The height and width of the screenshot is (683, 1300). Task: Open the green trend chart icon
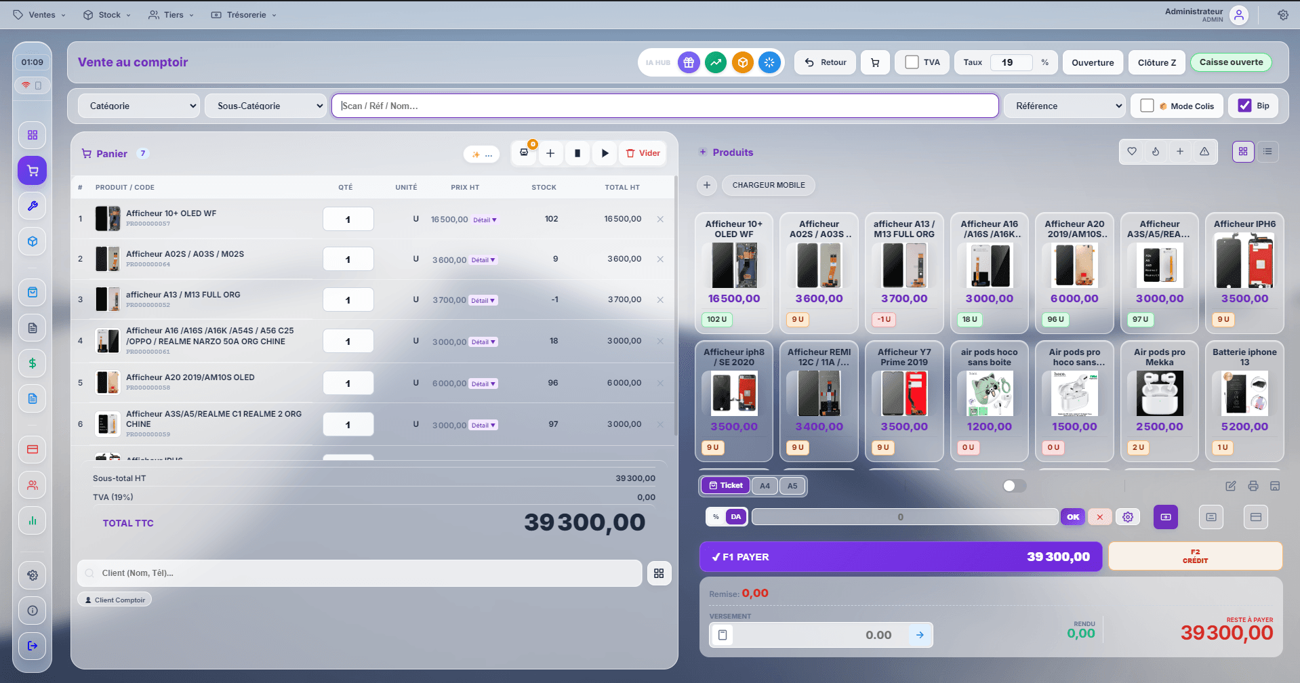(x=715, y=62)
